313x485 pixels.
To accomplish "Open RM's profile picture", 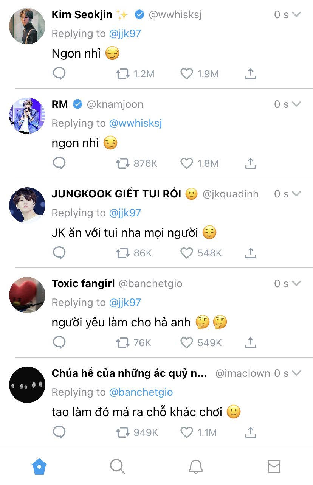I will (x=27, y=116).
